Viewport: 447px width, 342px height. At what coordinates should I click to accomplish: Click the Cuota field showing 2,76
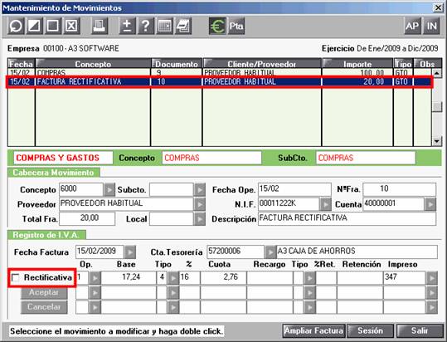pos(223,277)
